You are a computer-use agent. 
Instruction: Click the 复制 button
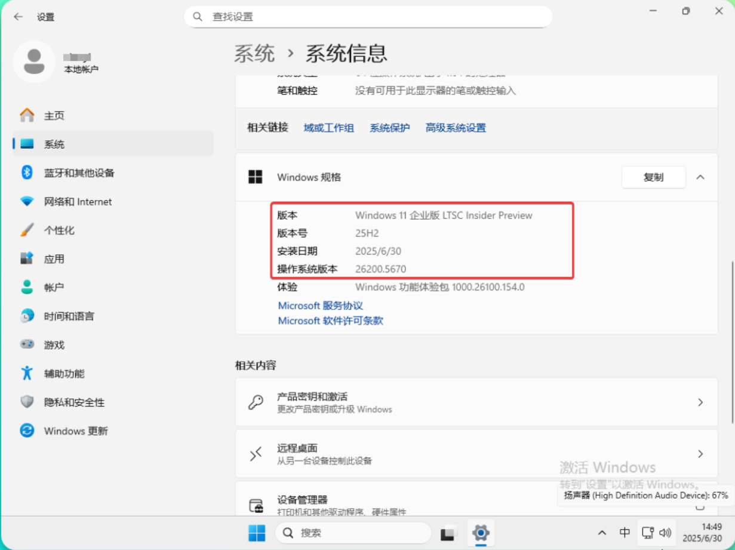tap(654, 177)
